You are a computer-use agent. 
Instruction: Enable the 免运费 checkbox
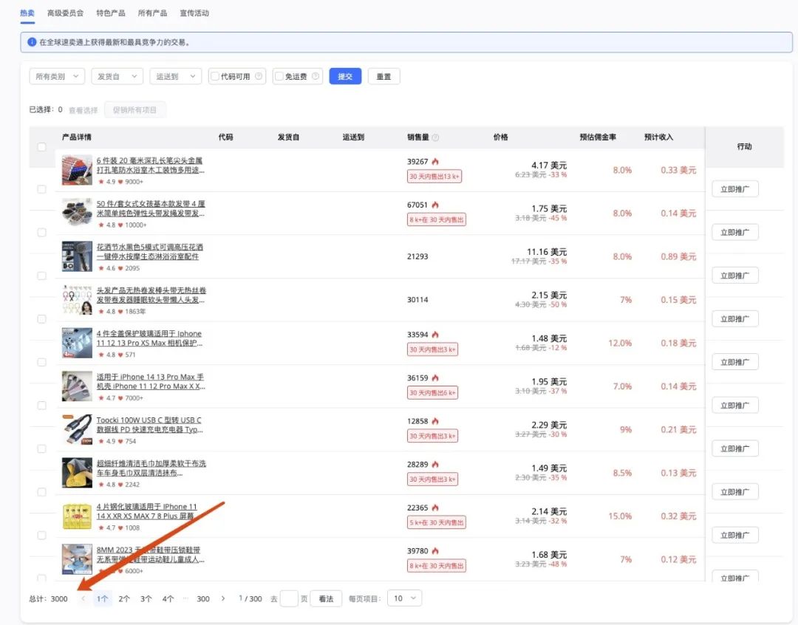(x=279, y=76)
